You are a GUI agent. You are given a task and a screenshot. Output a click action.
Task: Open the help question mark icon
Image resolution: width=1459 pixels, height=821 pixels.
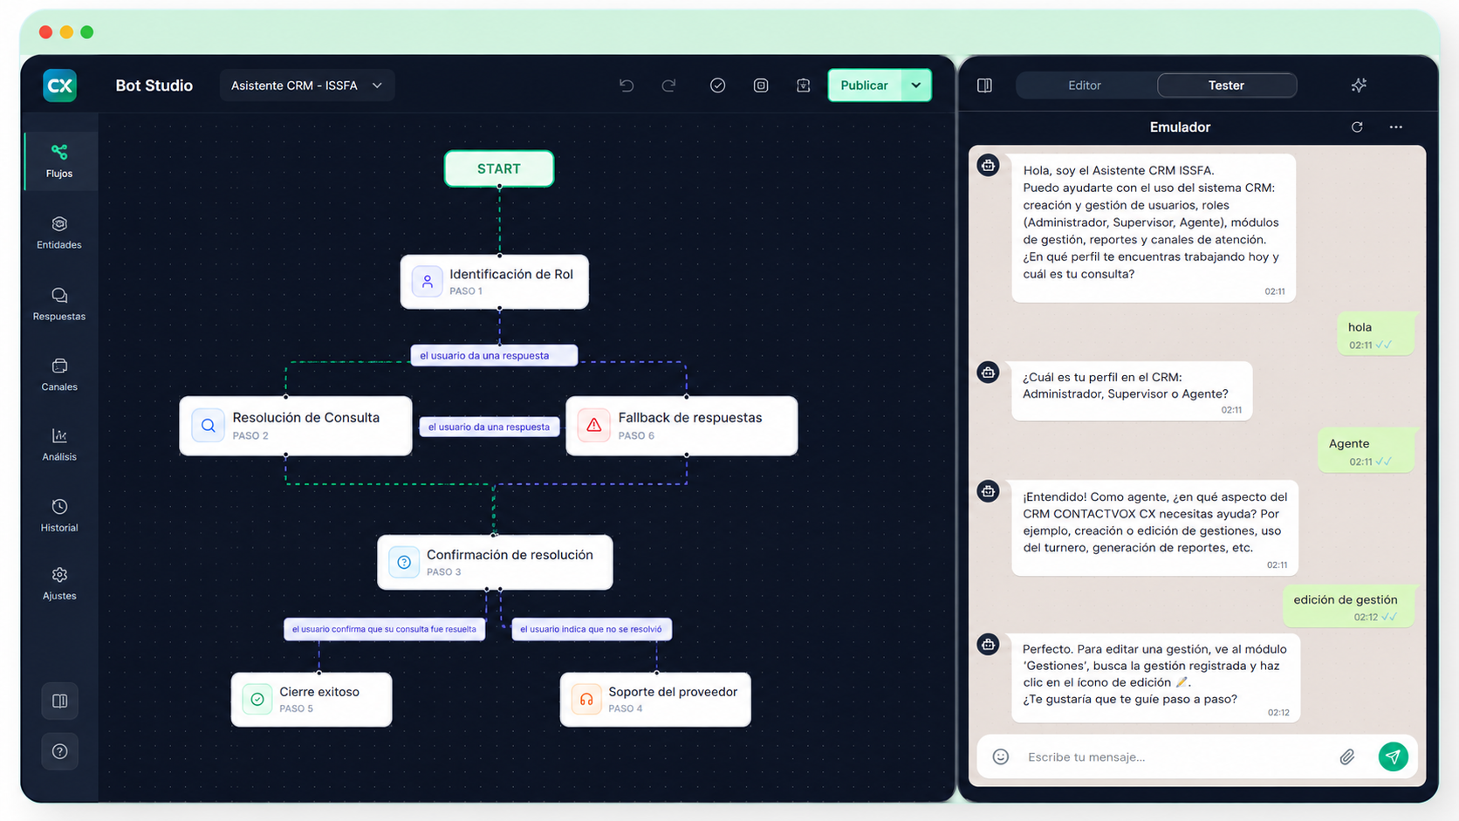59,751
